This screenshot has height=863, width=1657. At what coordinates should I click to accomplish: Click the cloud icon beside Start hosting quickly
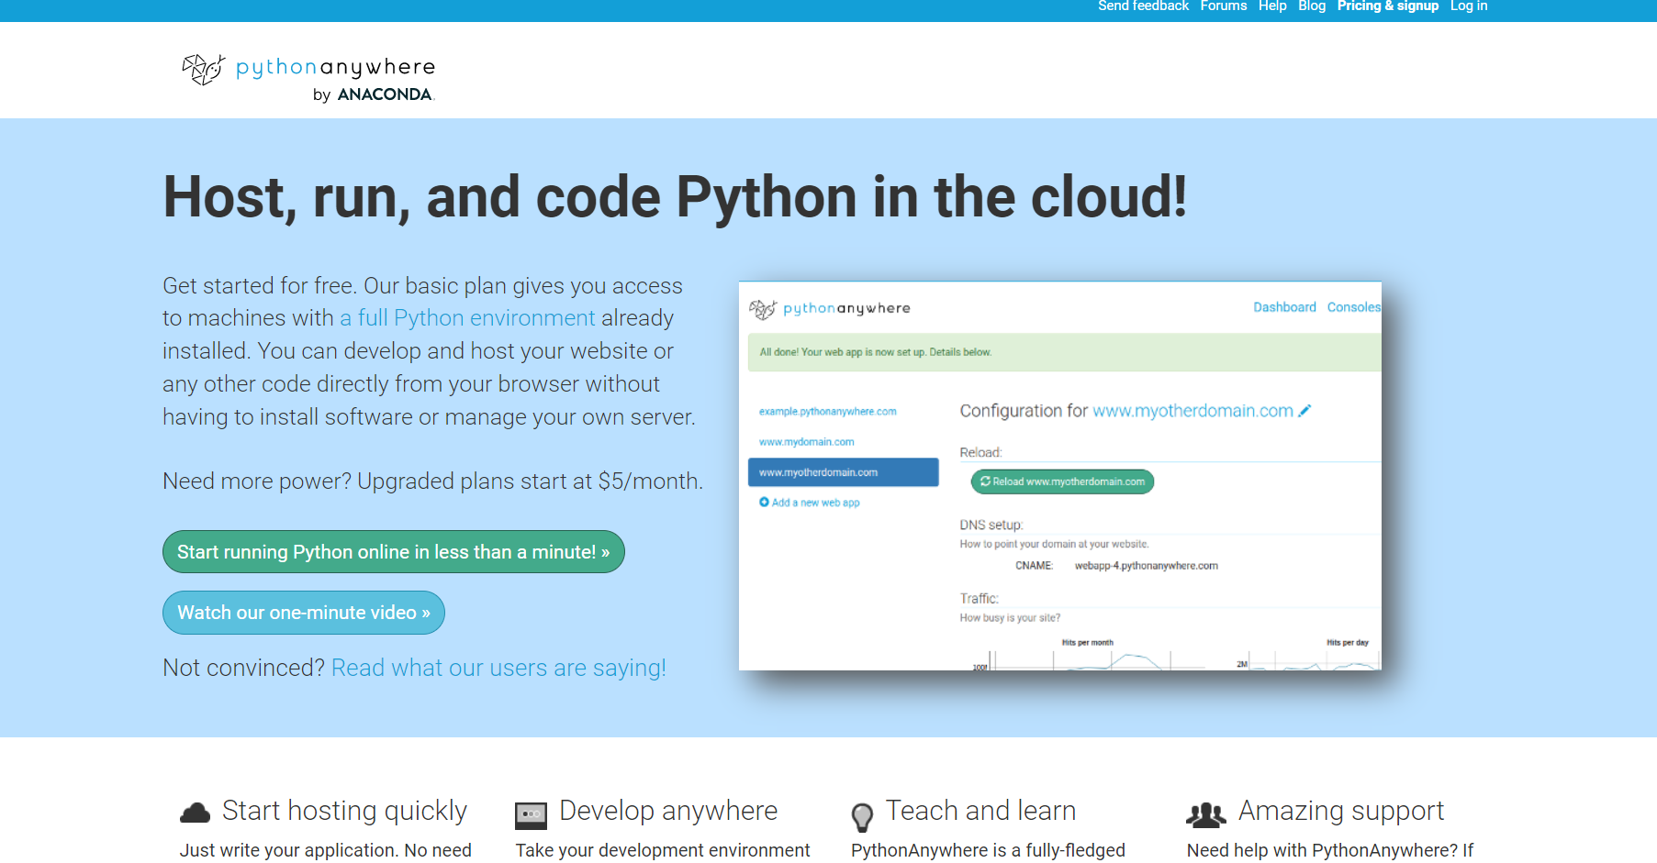pyautogui.click(x=195, y=813)
